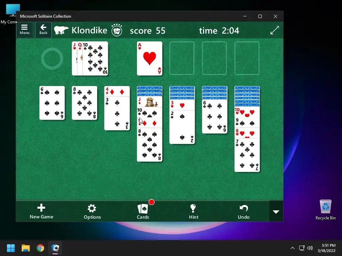Viewport: 342px width, 256px height.
Task: Open the Cards deck chooser
Action: (x=143, y=211)
